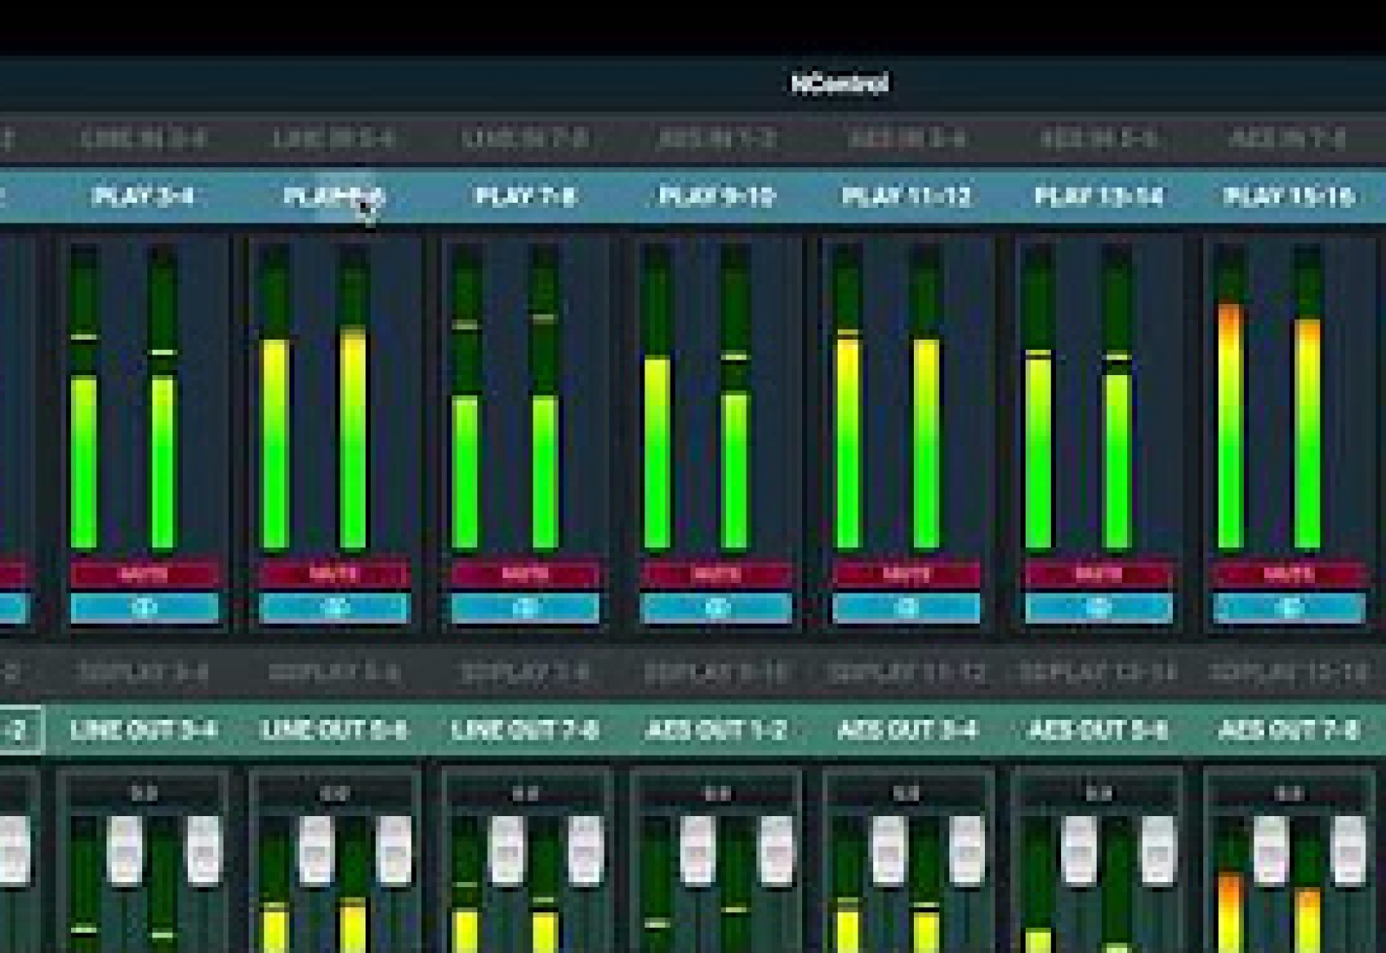Click the left fader of AES OUT 1-2
This screenshot has height=953, width=1386.
coord(697,850)
